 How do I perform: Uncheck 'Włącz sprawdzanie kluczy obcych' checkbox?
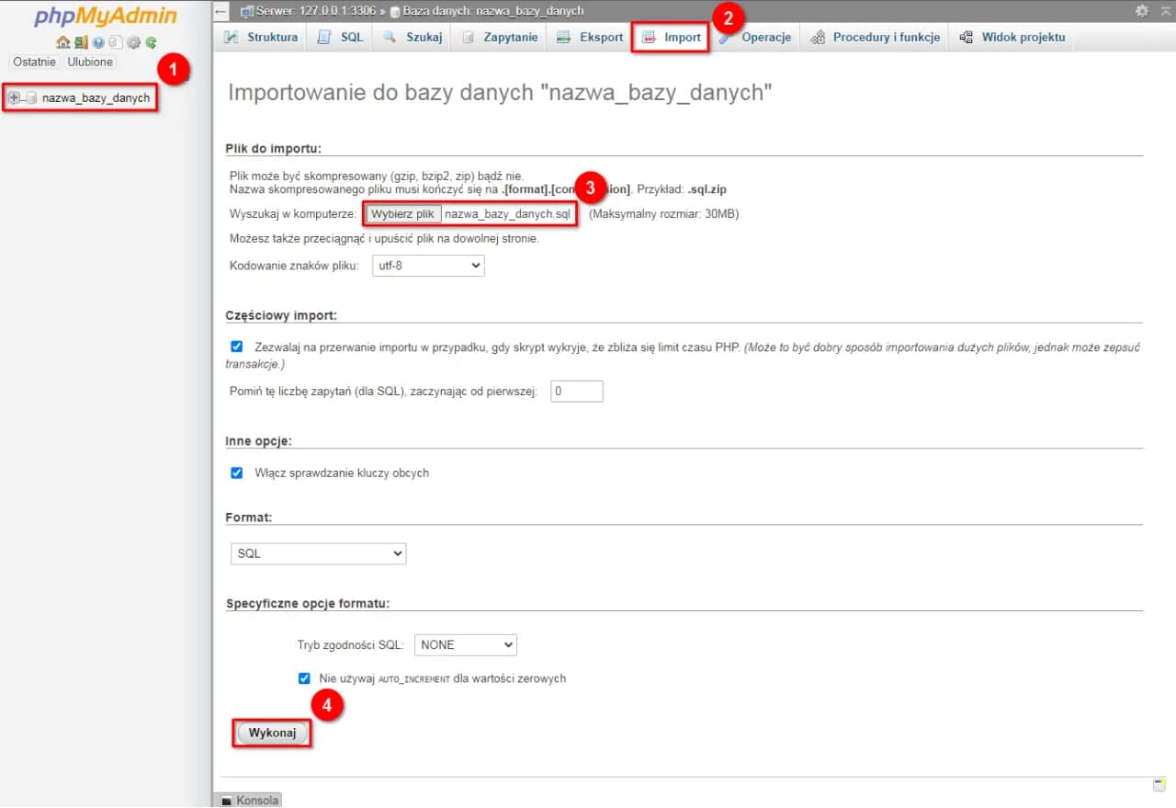237,472
